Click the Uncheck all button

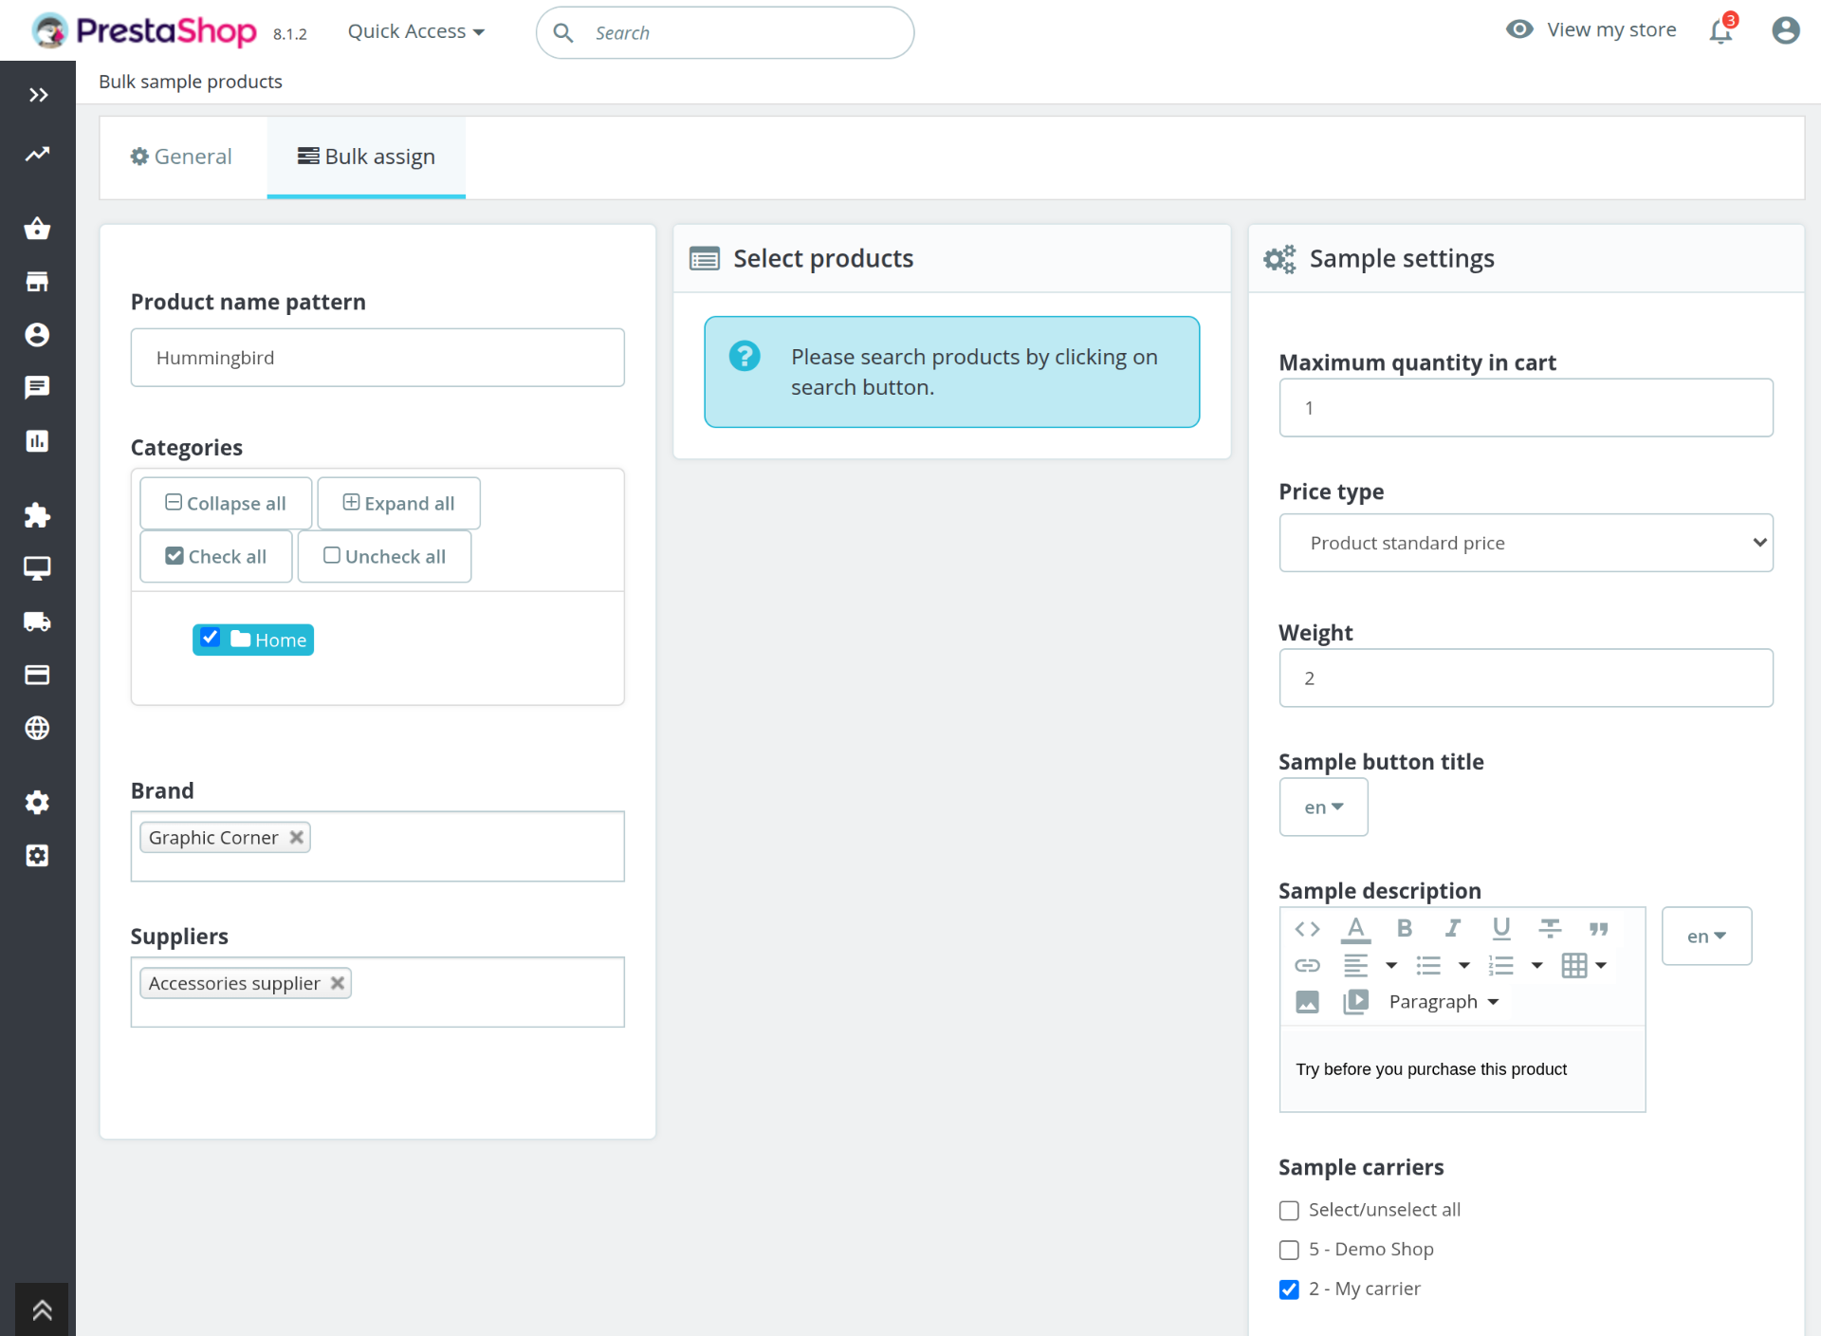coord(384,556)
